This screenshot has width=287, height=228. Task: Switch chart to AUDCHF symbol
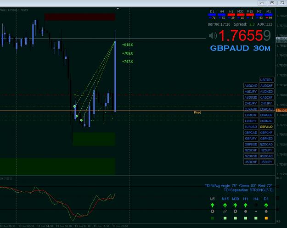(x=266, y=86)
